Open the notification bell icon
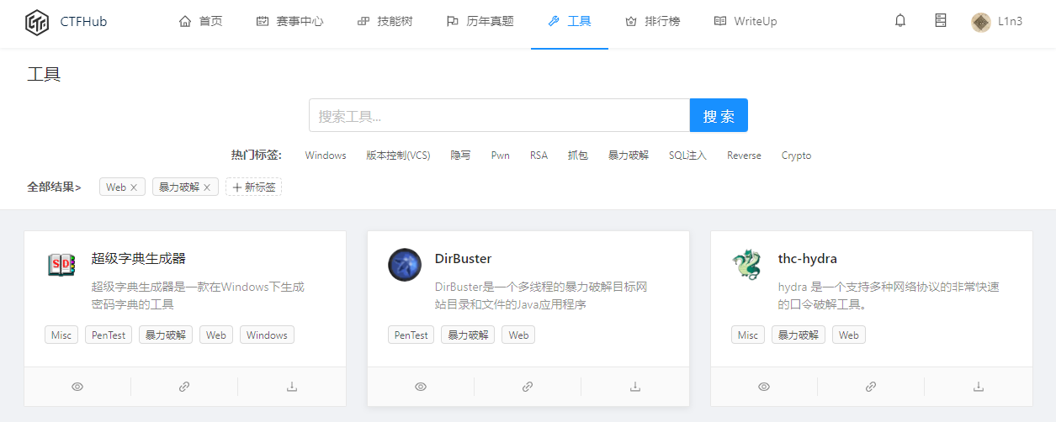This screenshot has width=1056, height=422. point(900,21)
